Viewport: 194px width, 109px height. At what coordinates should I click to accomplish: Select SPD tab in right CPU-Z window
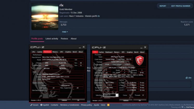(x=123, y=52)
